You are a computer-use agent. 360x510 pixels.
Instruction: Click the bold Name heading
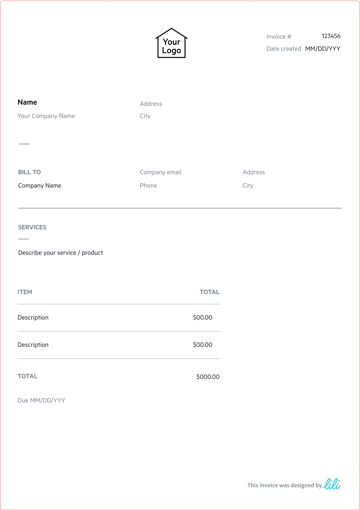tap(27, 102)
